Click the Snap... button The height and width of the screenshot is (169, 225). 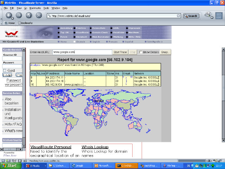(165, 52)
